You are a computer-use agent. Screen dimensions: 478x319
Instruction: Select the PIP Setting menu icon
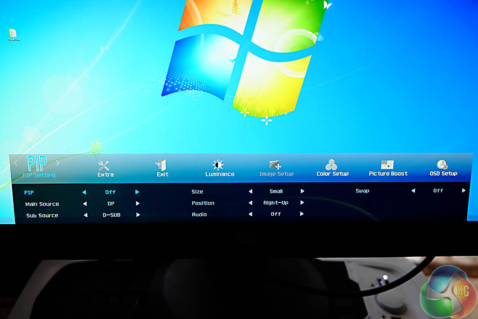(37, 163)
